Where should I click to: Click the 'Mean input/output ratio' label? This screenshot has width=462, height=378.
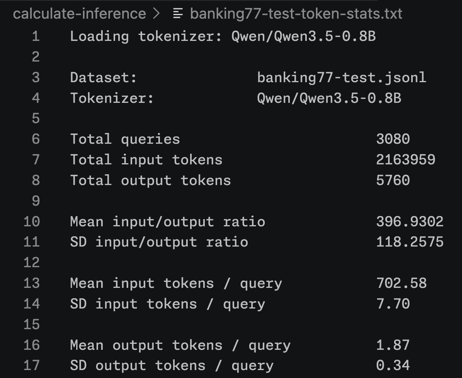pos(167,222)
